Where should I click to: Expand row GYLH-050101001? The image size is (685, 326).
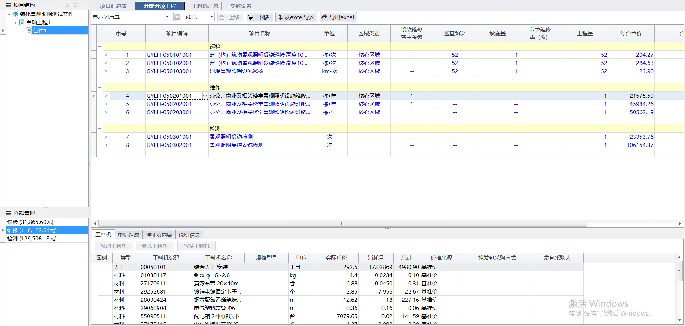[106, 55]
